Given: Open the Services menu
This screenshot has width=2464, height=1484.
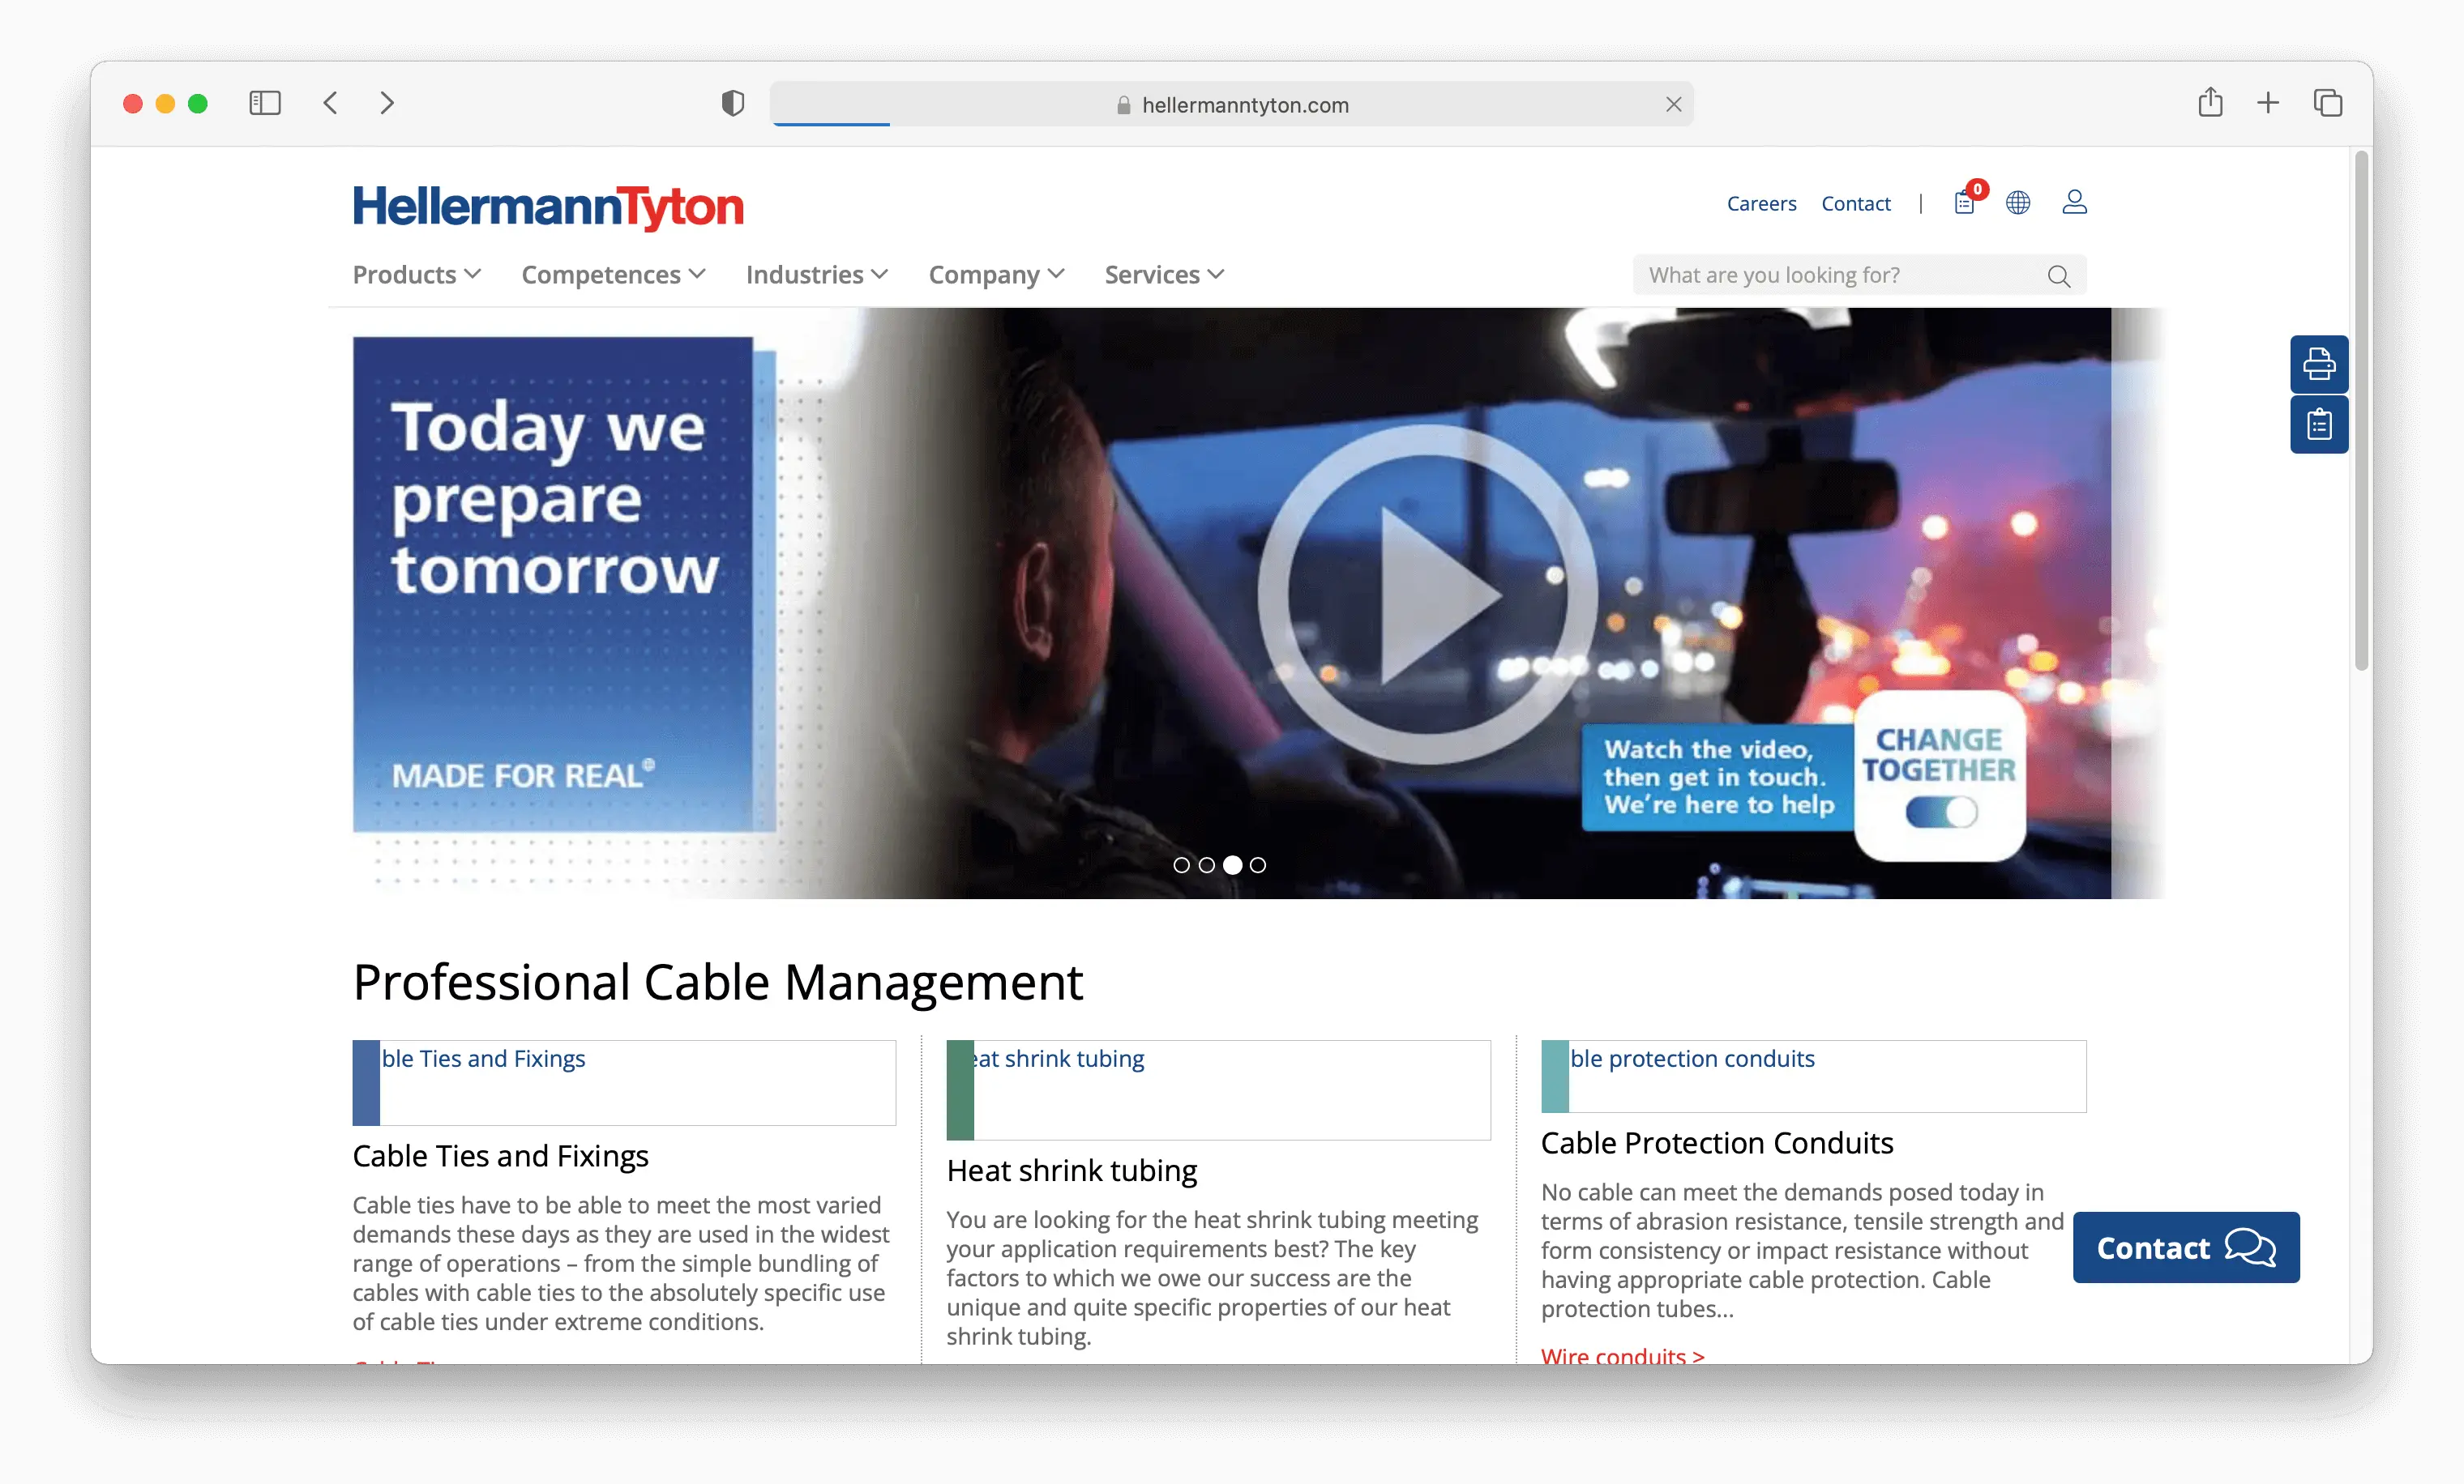Looking at the screenshot, I should tap(1164, 275).
